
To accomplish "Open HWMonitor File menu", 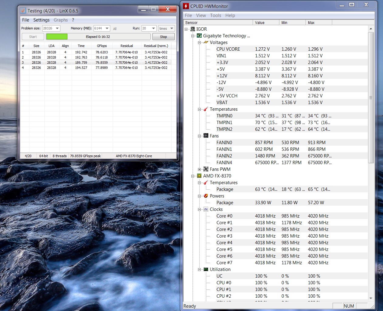I will coord(188,15).
